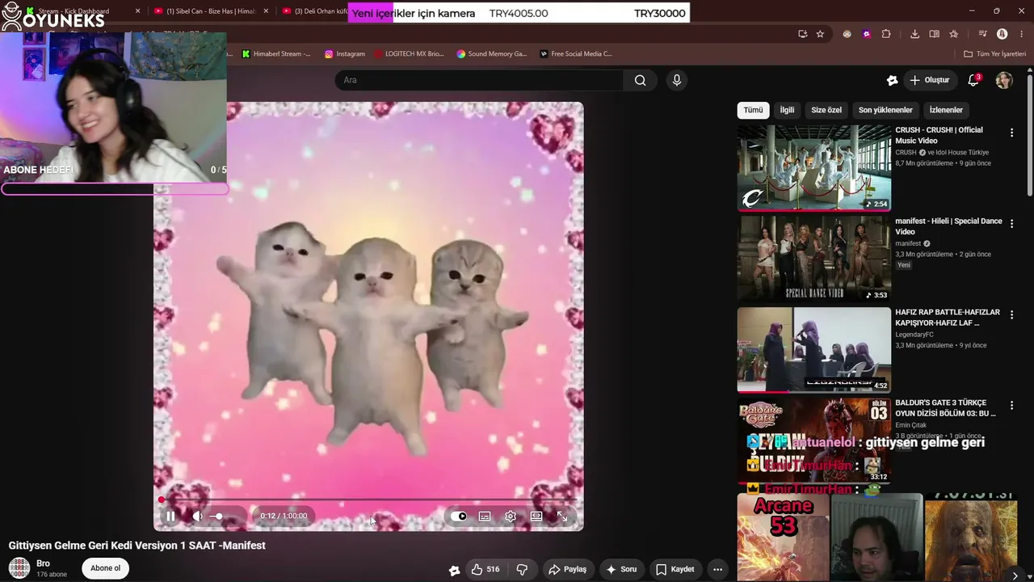
Task: Open the Free Social Media C... bookmark
Action: tap(576, 54)
